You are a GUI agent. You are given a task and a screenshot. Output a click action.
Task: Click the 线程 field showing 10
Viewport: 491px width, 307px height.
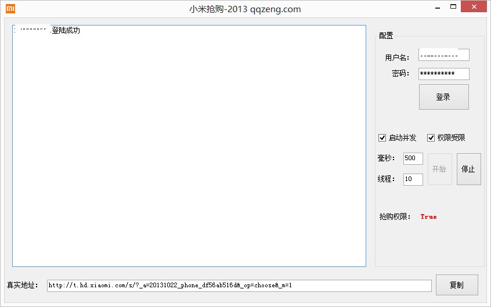point(413,179)
